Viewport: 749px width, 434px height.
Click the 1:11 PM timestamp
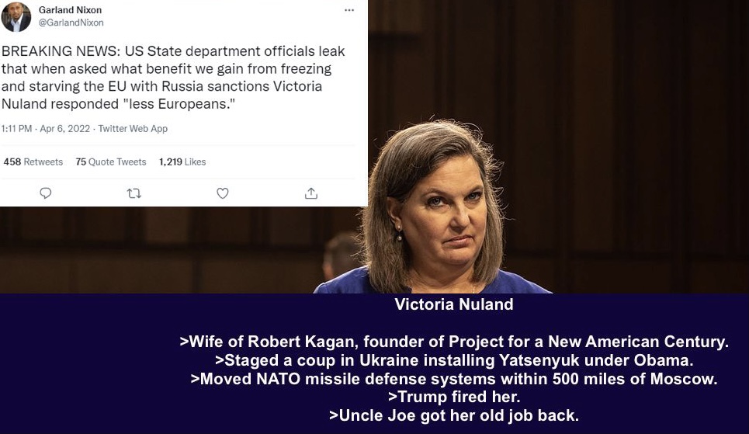click(x=17, y=129)
